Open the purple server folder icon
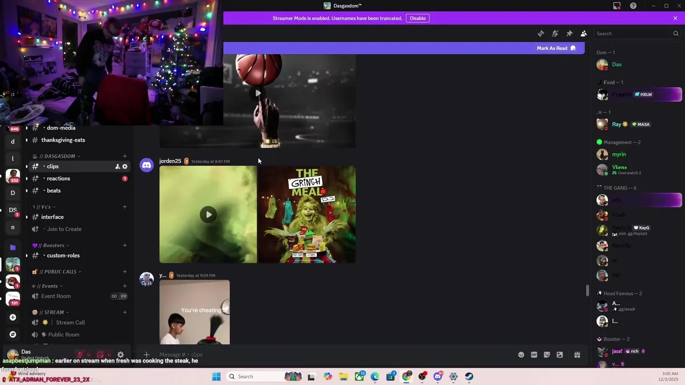This screenshot has width=685, height=385. pyautogui.click(x=13, y=248)
